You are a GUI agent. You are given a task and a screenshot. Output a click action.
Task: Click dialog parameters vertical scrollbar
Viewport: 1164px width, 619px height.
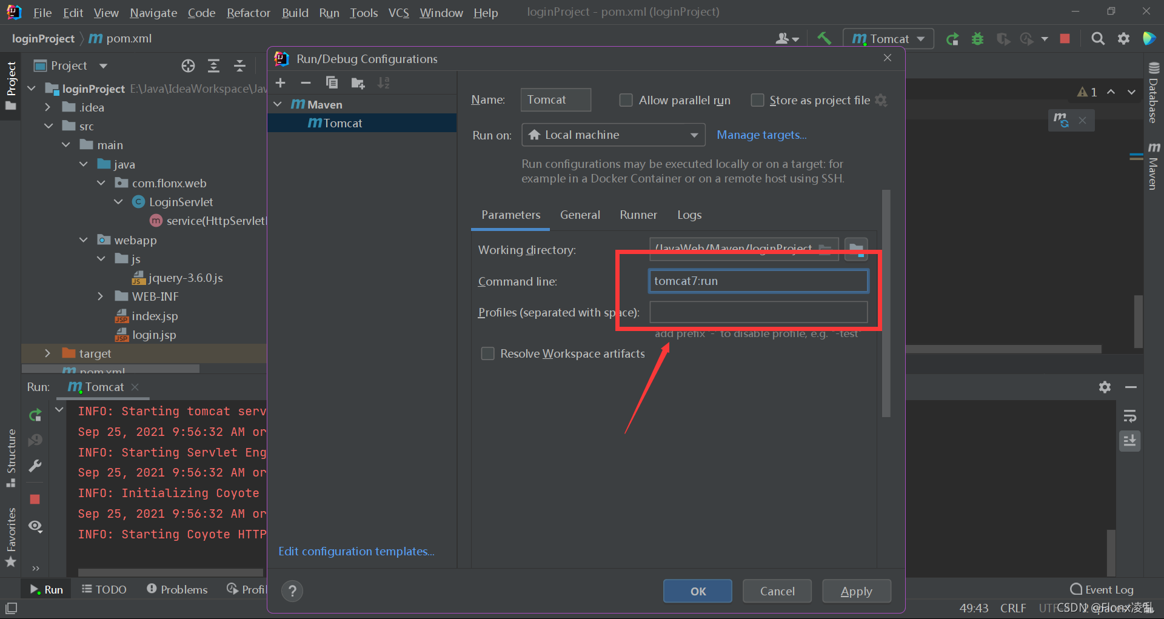point(886,303)
